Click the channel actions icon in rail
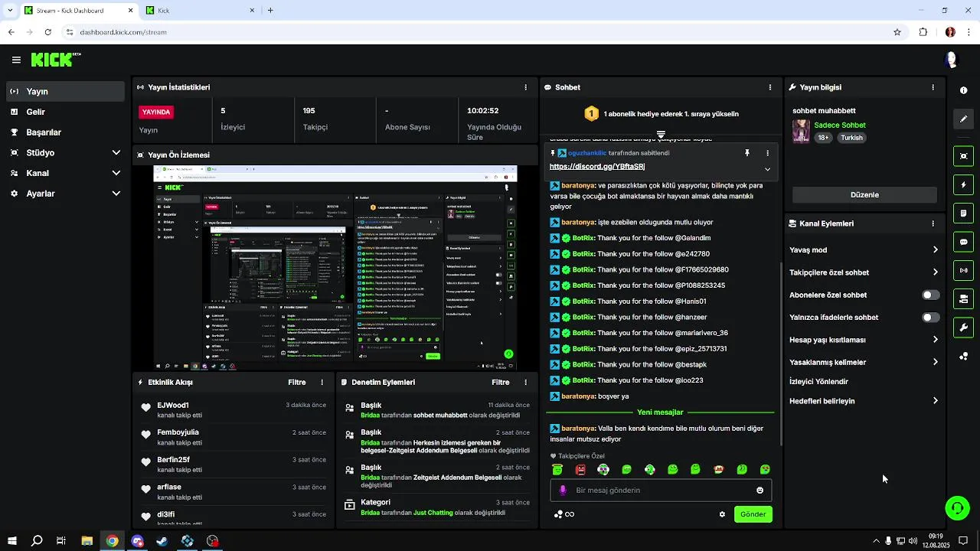The image size is (980, 551). click(963, 298)
